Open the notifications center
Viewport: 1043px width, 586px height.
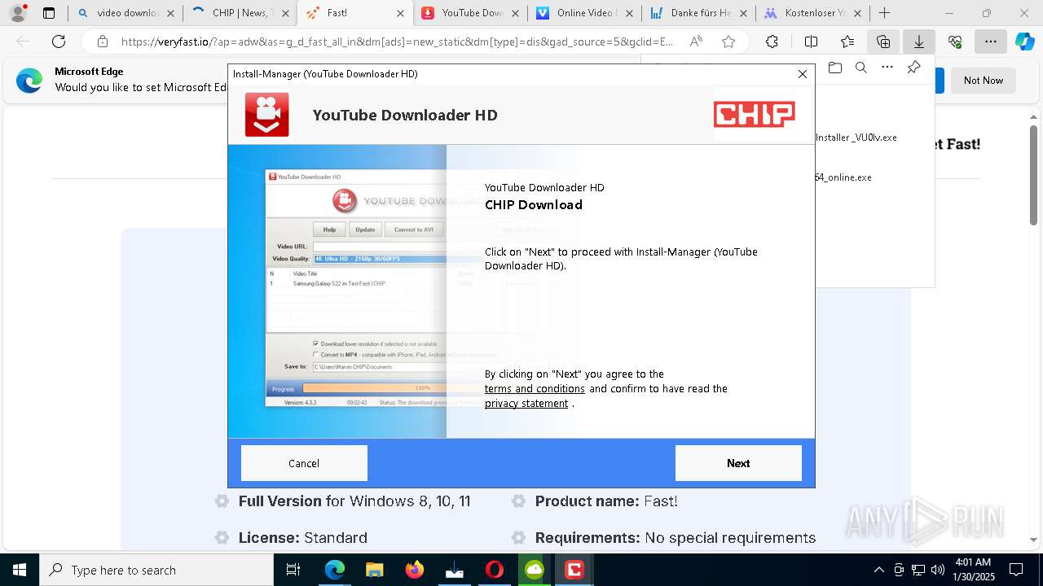pyautogui.click(x=1016, y=570)
